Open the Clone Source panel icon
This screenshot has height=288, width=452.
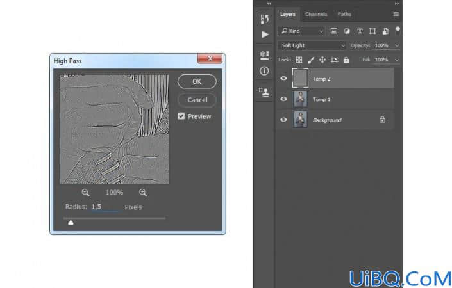click(x=264, y=92)
